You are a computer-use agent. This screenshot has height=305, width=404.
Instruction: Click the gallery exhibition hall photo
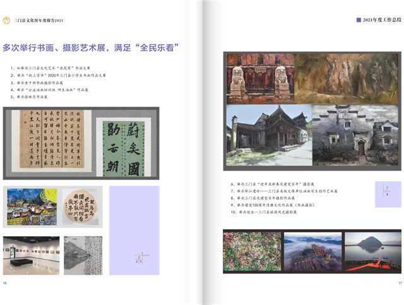(31, 255)
